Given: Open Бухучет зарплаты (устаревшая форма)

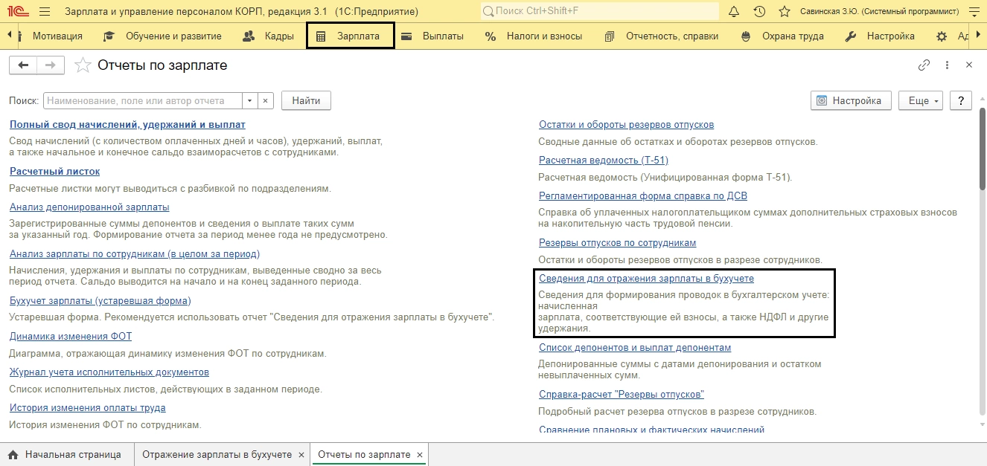Looking at the screenshot, I should point(100,301).
